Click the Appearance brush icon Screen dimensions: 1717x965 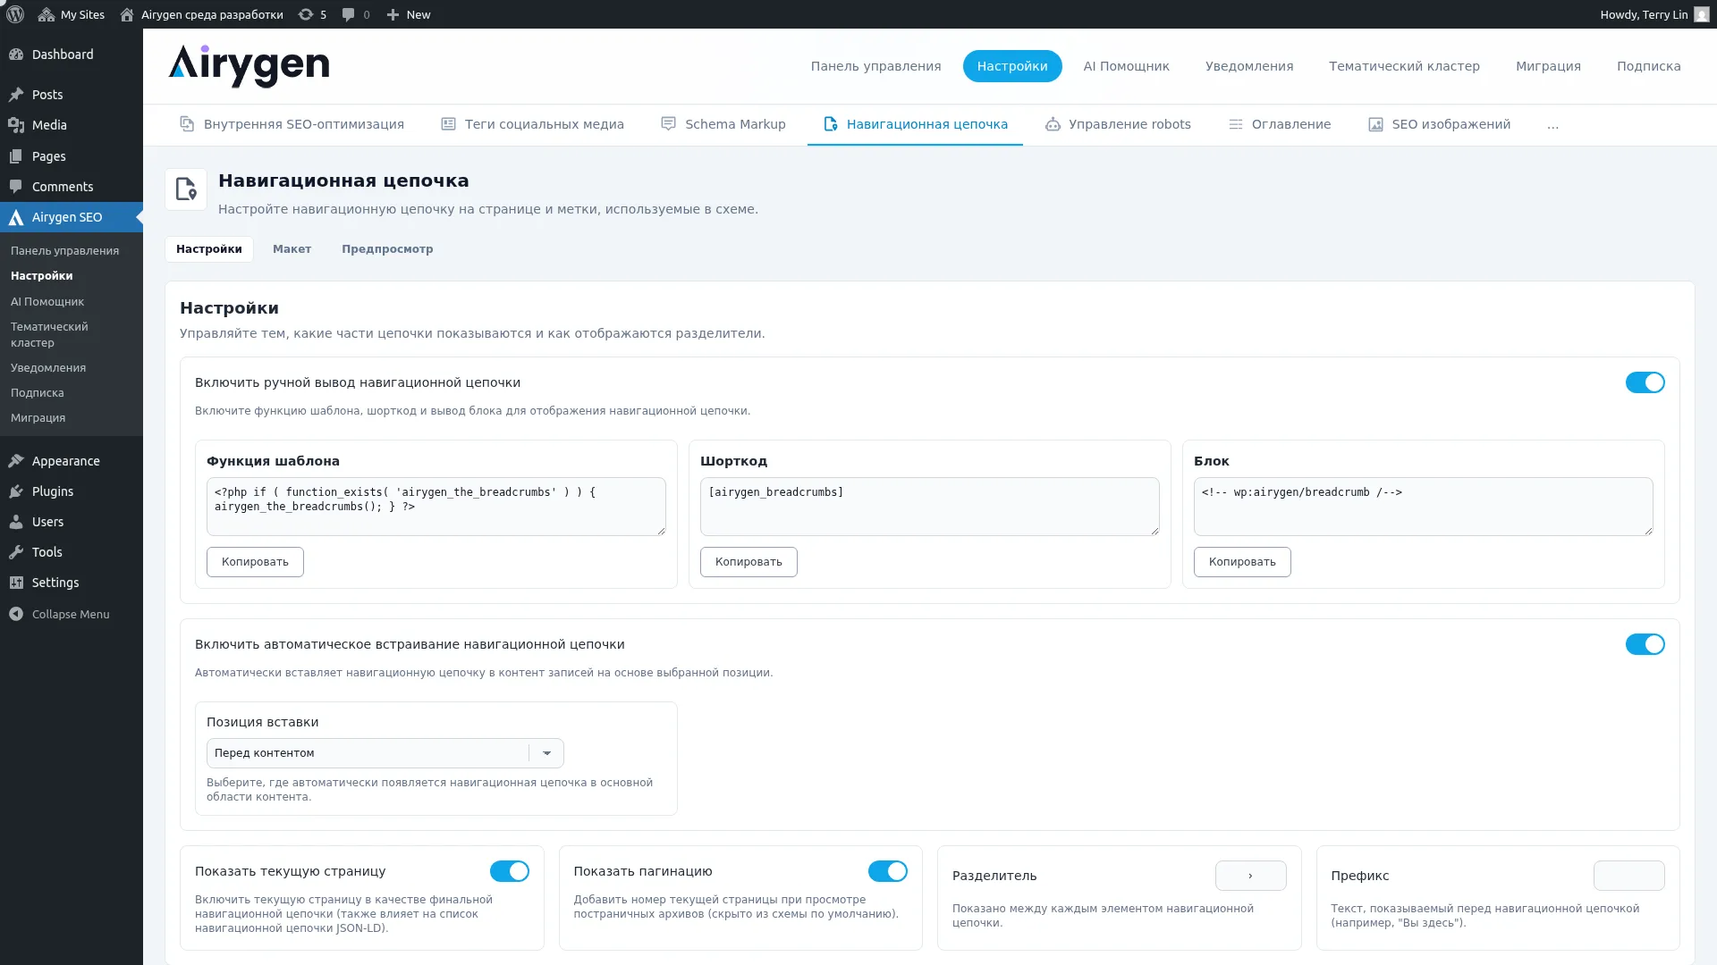pyautogui.click(x=16, y=461)
